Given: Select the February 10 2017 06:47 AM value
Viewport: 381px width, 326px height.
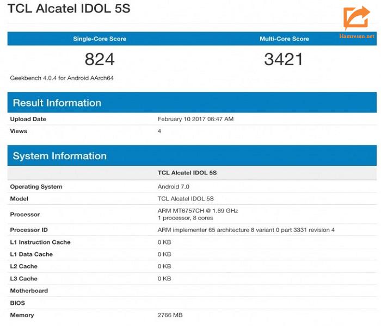Looking at the screenshot, I should pyautogui.click(x=195, y=119).
